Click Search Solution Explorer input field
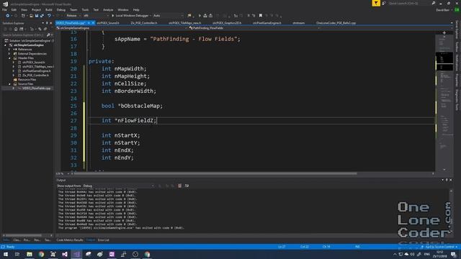 pyautogui.click(x=24, y=35)
